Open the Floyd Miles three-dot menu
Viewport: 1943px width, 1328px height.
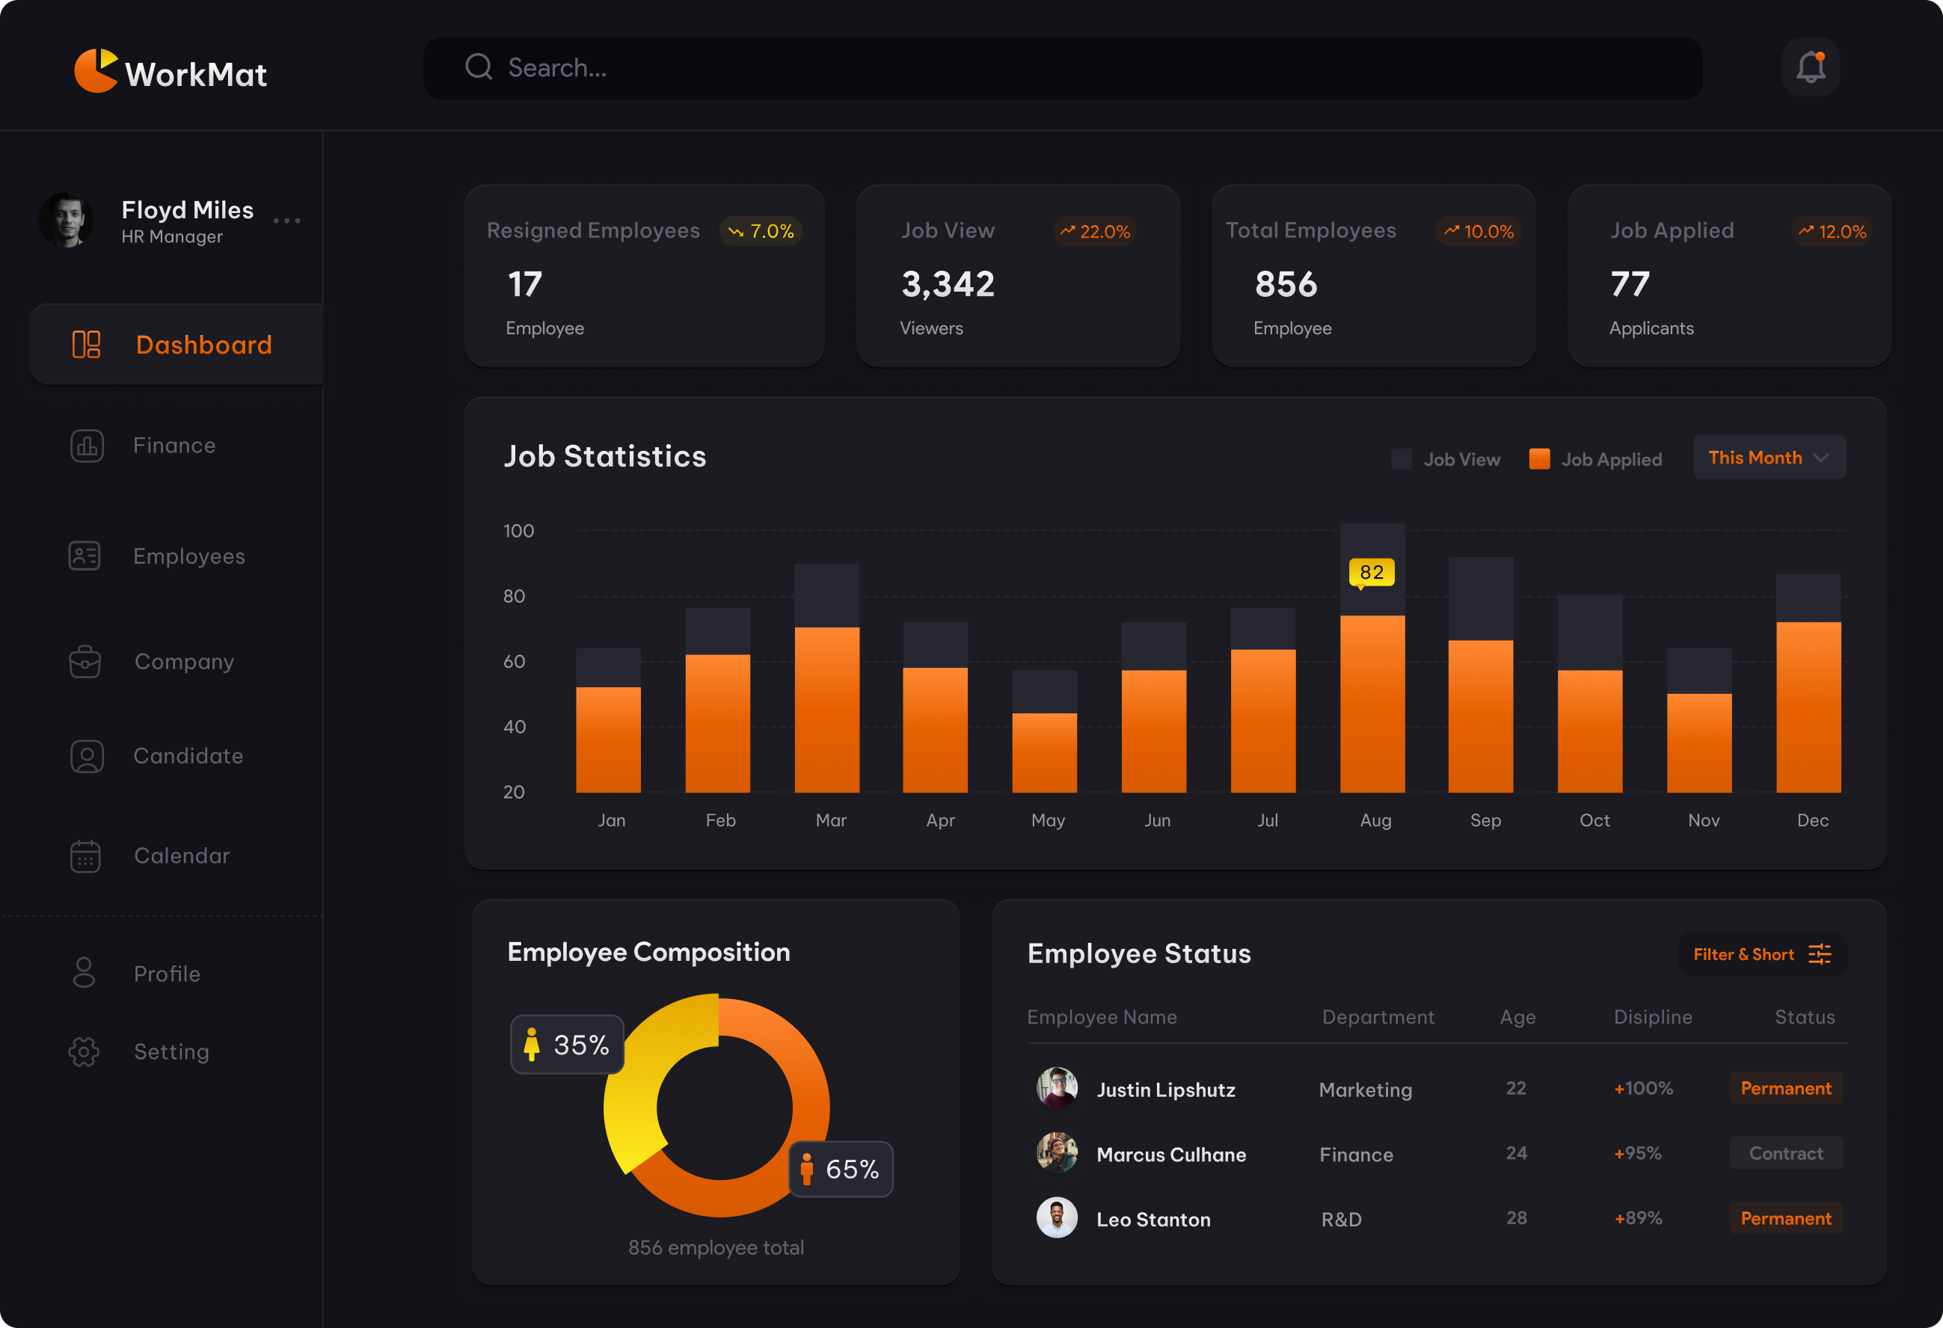[286, 221]
